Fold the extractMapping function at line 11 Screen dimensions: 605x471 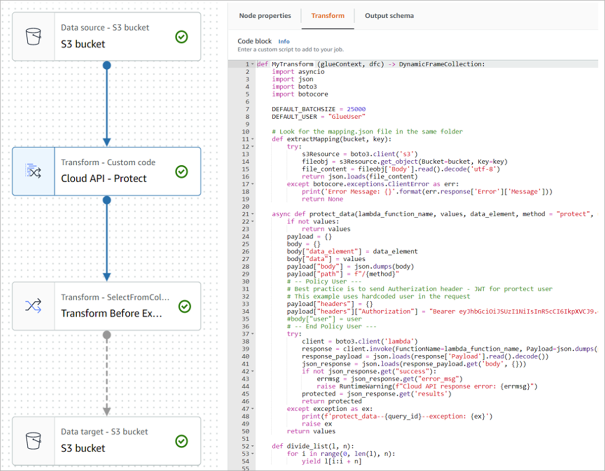(x=253, y=139)
